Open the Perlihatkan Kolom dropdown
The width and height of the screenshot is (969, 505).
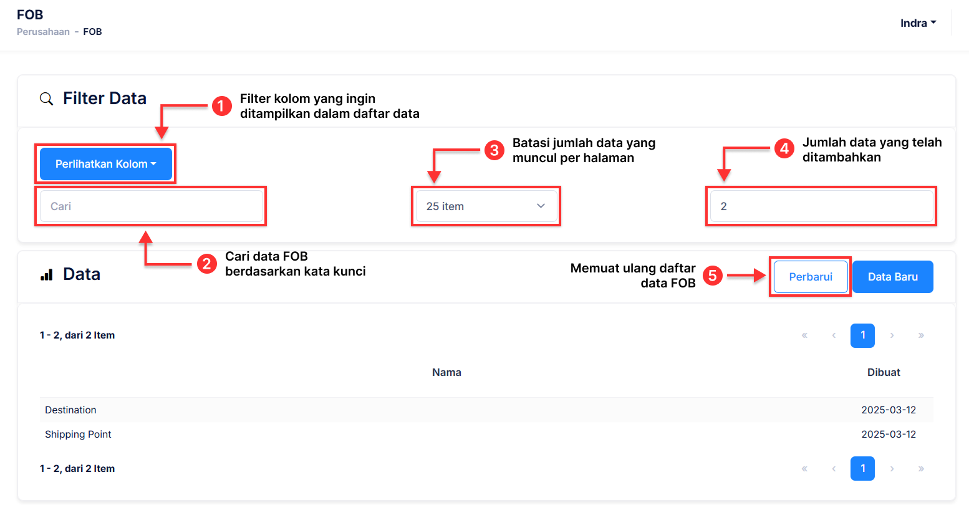105,164
